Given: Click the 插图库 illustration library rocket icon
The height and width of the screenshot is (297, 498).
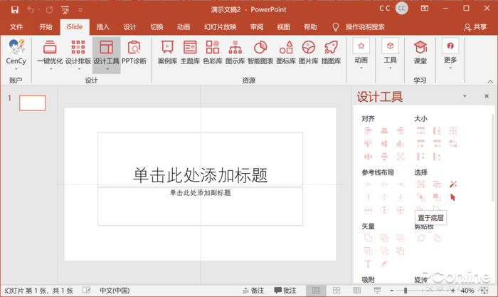Looking at the screenshot, I should point(331,52).
